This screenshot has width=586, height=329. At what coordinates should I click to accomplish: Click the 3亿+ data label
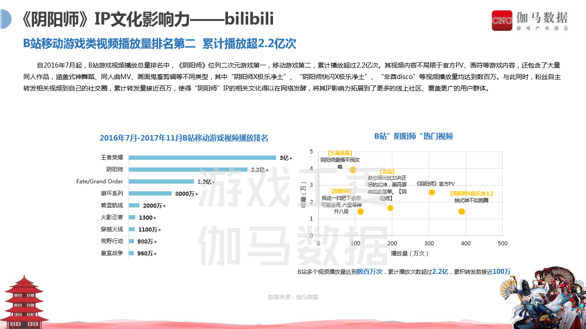(x=286, y=158)
